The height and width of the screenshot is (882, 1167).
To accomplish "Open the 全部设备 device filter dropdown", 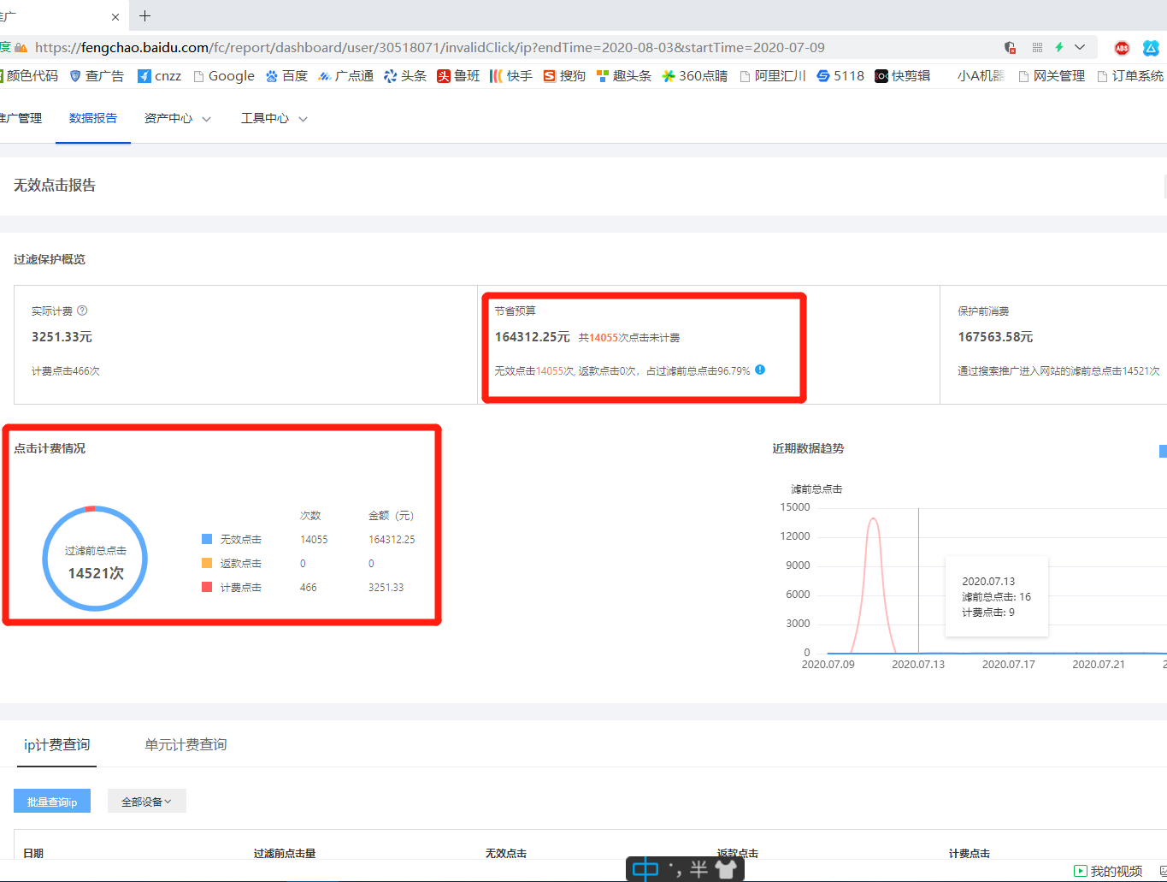I will [x=146, y=802].
